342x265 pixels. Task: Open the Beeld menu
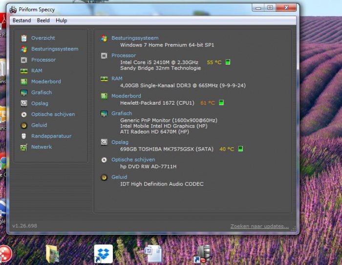43,21
